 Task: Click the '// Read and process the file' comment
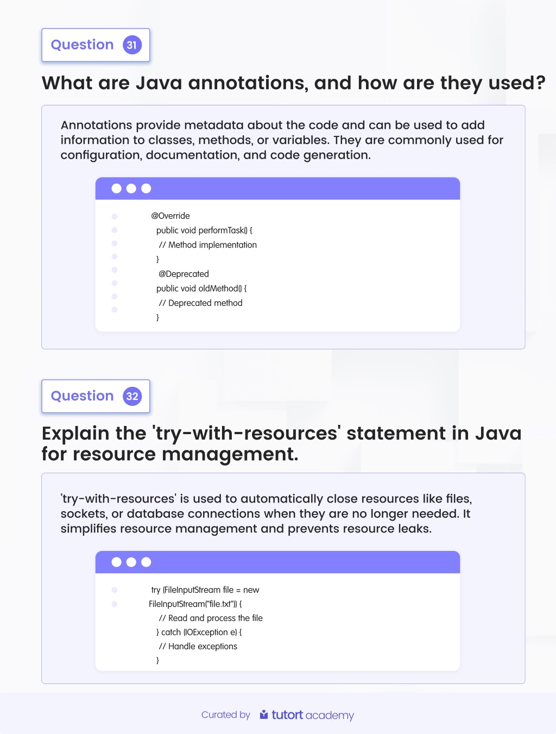pos(211,618)
